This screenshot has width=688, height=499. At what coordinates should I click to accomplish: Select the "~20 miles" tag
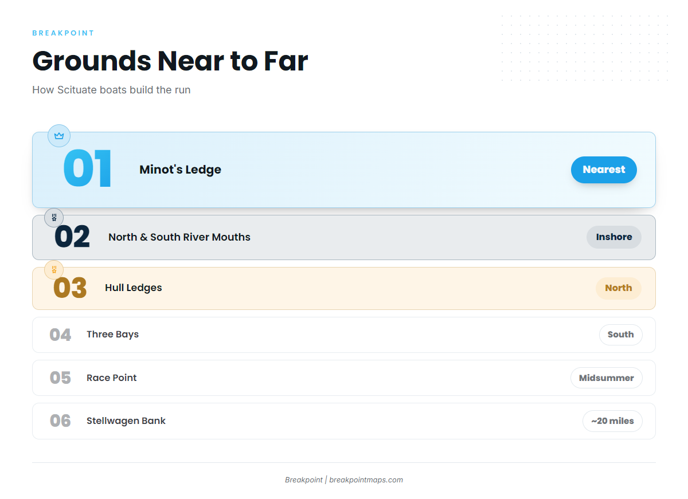point(612,421)
